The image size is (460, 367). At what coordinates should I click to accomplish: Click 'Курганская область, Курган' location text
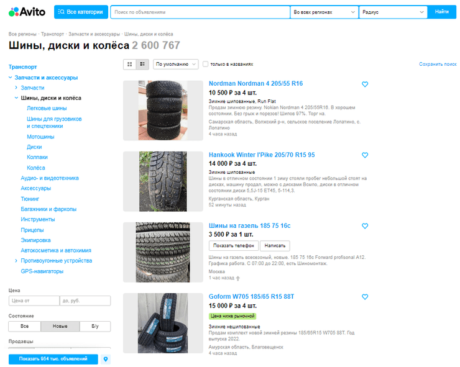pyautogui.click(x=239, y=199)
